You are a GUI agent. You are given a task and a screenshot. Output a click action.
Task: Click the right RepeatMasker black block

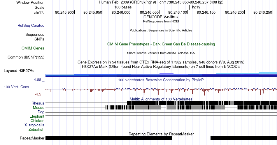[x=243, y=138]
